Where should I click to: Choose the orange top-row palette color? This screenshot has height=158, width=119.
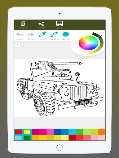tap(102, 132)
